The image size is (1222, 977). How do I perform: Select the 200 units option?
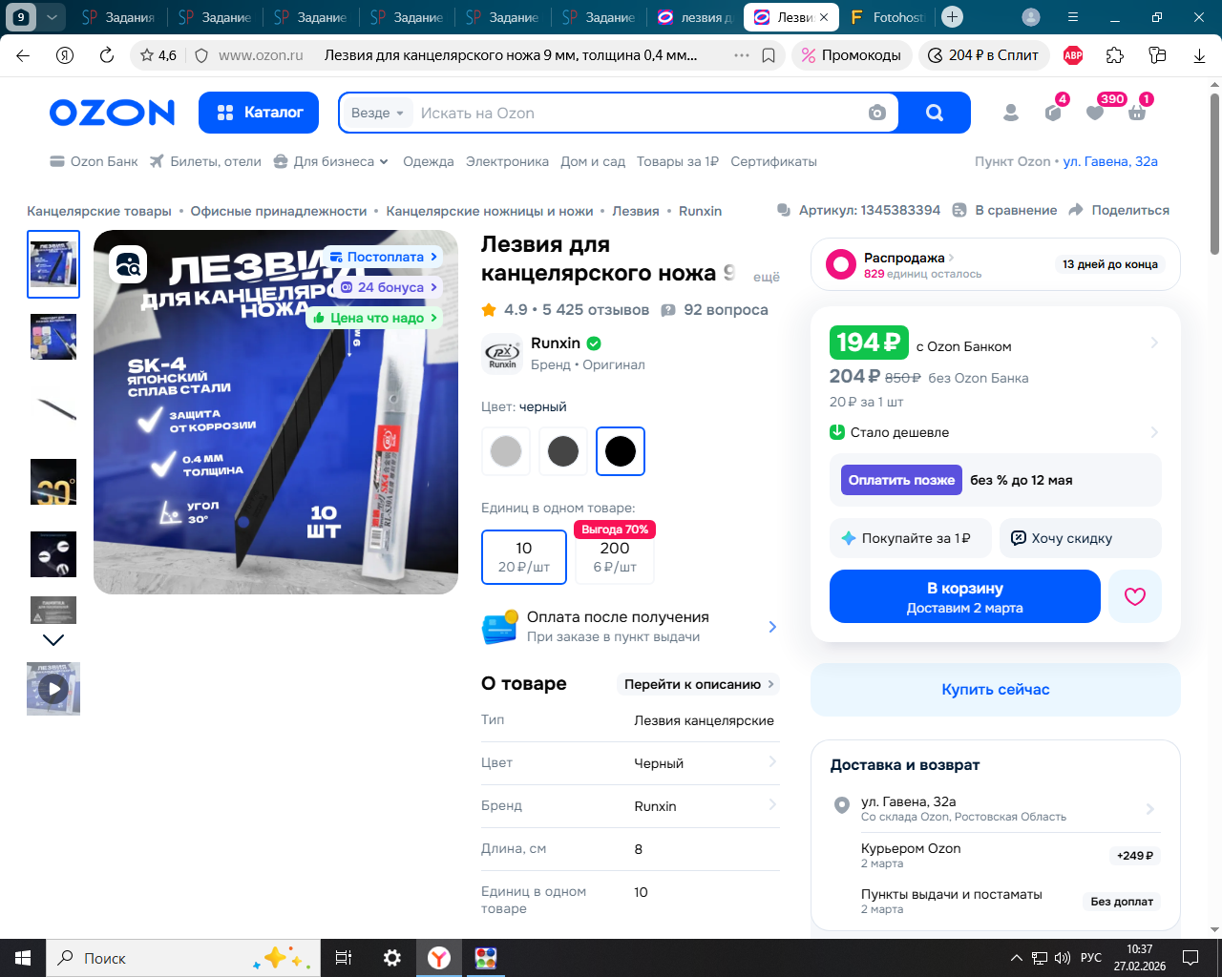pyautogui.click(x=615, y=556)
